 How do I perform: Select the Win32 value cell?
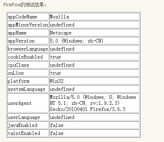[x=94, y=81]
